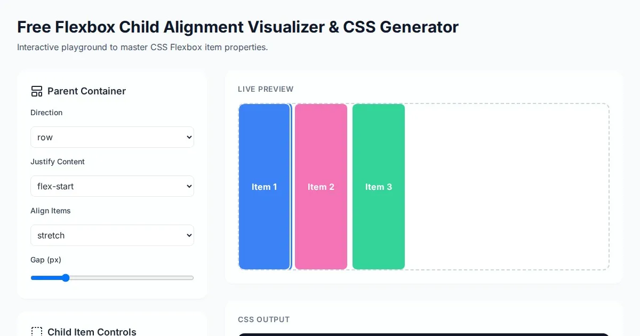Click the Child Item Controls dashed-square icon
Viewport: 640px width, 336px height.
click(x=37, y=332)
